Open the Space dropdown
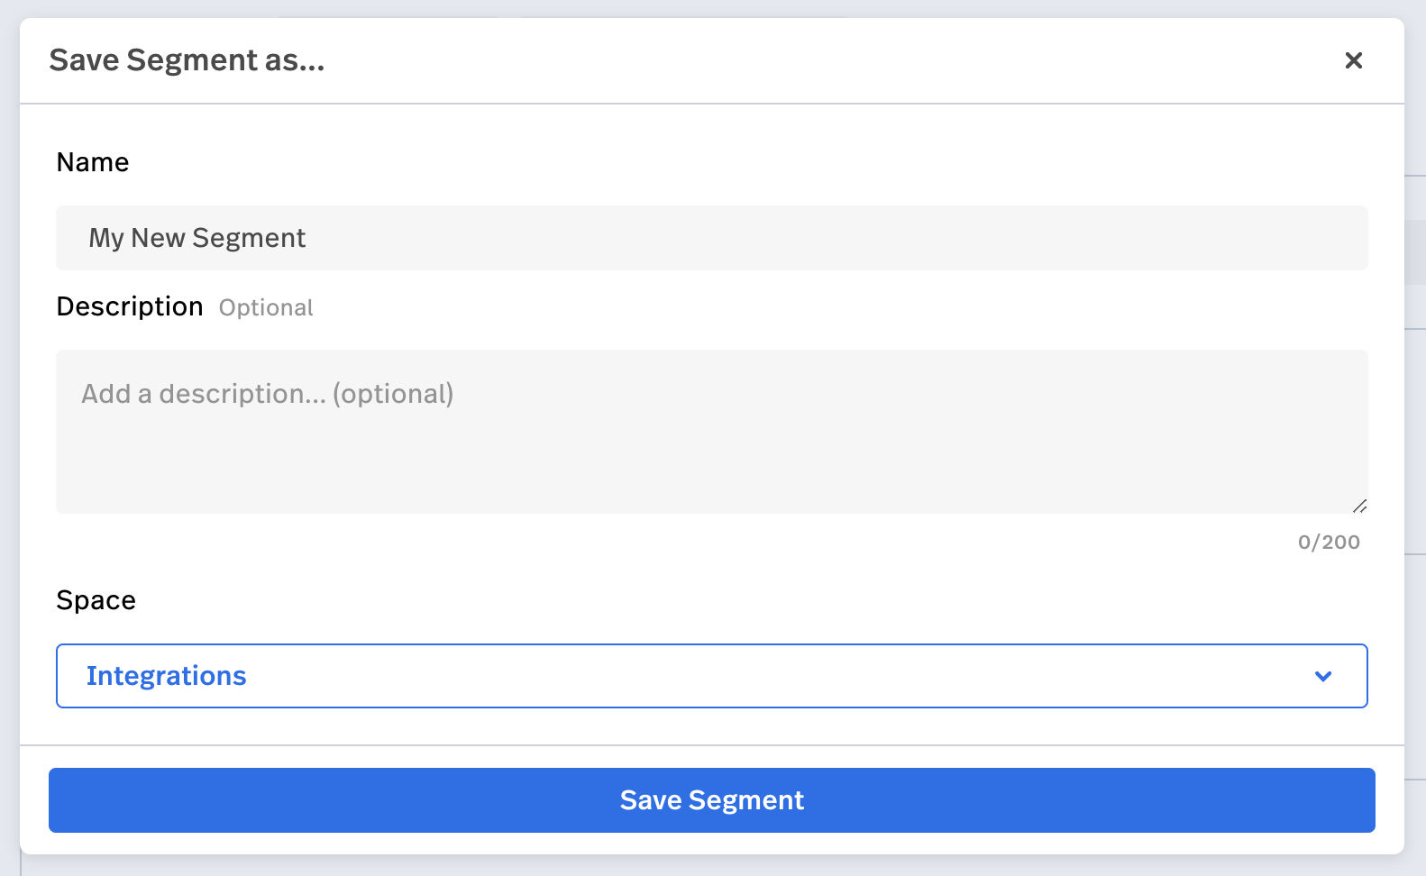1426x876 pixels. pyautogui.click(x=712, y=676)
